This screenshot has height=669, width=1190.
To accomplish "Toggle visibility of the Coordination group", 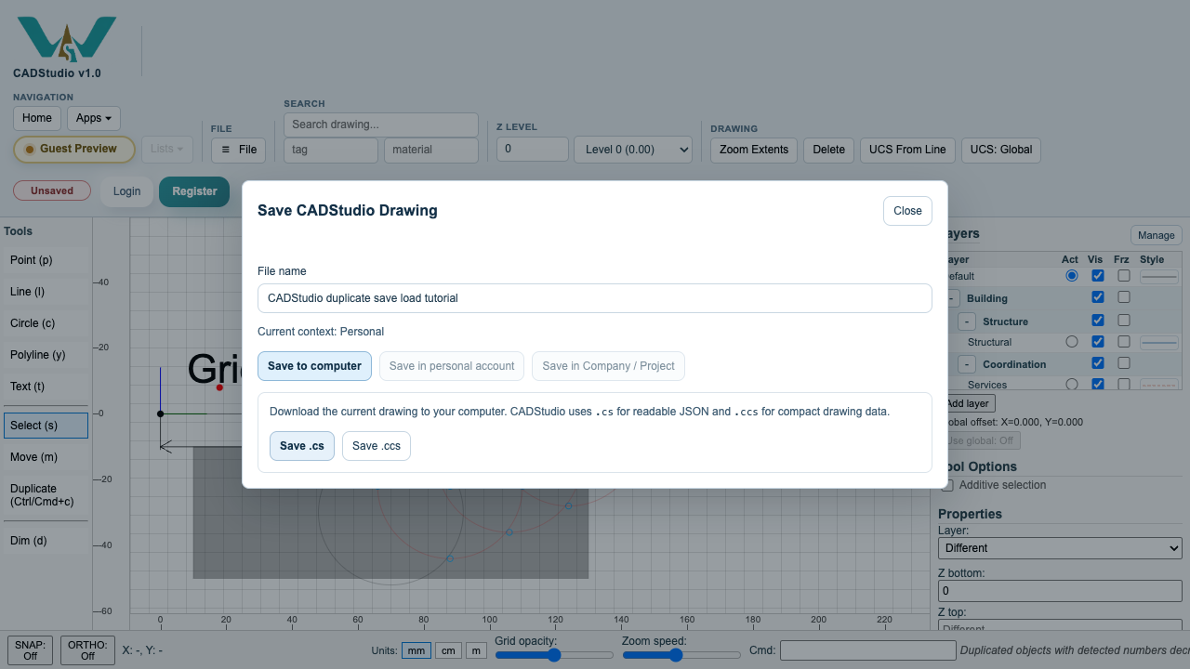I will pos(1098,363).
